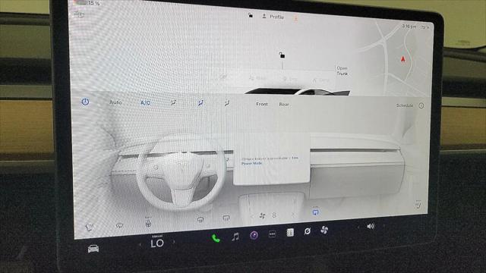This screenshot has width=486, height=273.
Task: Toggle the blue face-level airflow icon
Action: coord(200,103)
